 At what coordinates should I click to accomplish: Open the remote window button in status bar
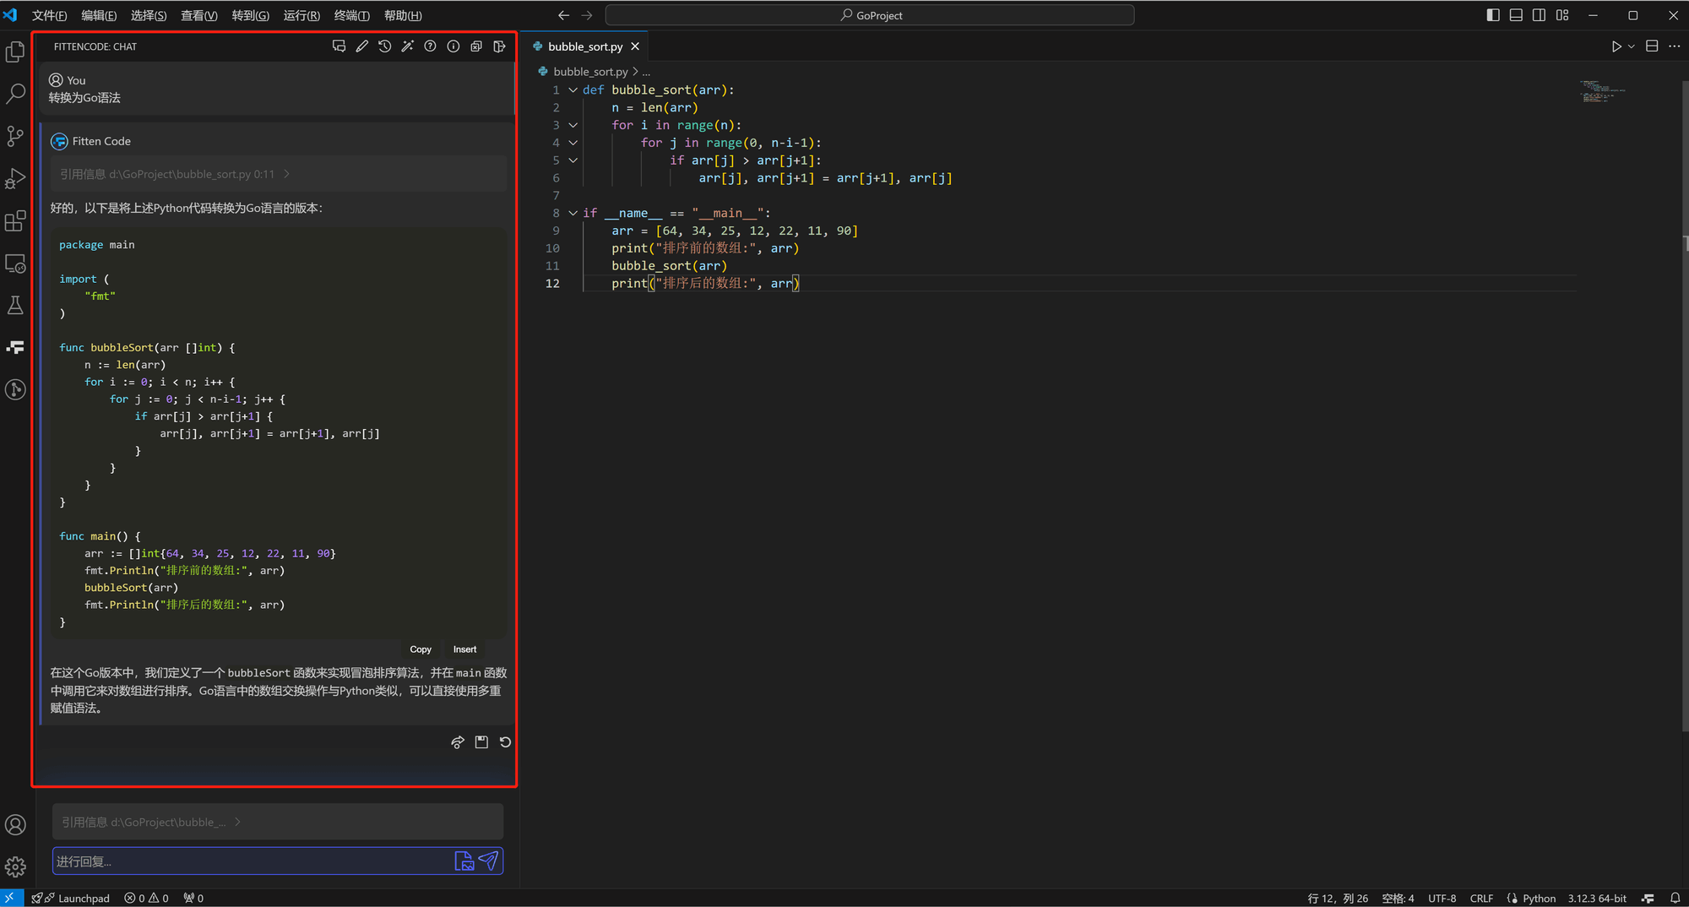click(10, 898)
